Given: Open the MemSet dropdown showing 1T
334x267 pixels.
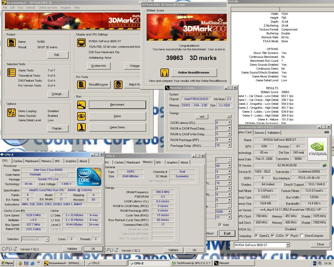Looking at the screenshot, I should click(229, 217).
